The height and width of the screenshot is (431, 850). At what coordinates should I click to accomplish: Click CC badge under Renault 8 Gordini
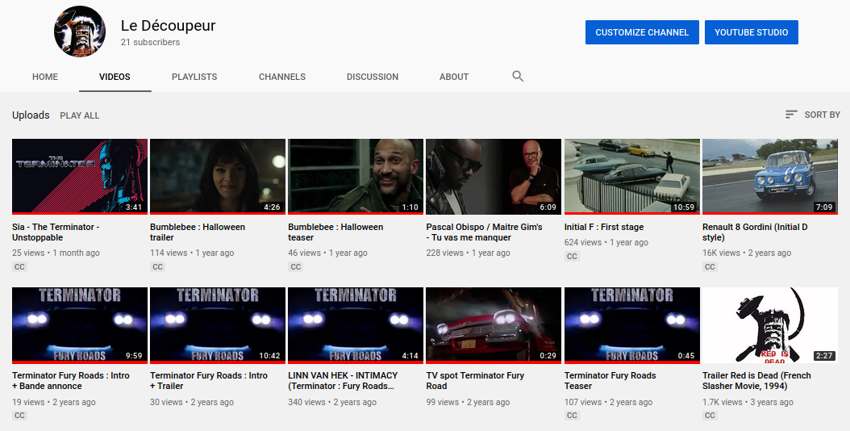point(710,266)
